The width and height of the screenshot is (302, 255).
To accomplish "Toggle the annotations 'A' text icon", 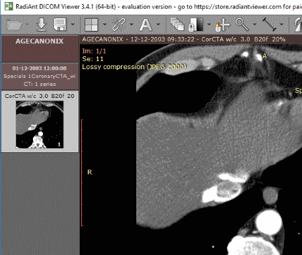I will point(146,25).
